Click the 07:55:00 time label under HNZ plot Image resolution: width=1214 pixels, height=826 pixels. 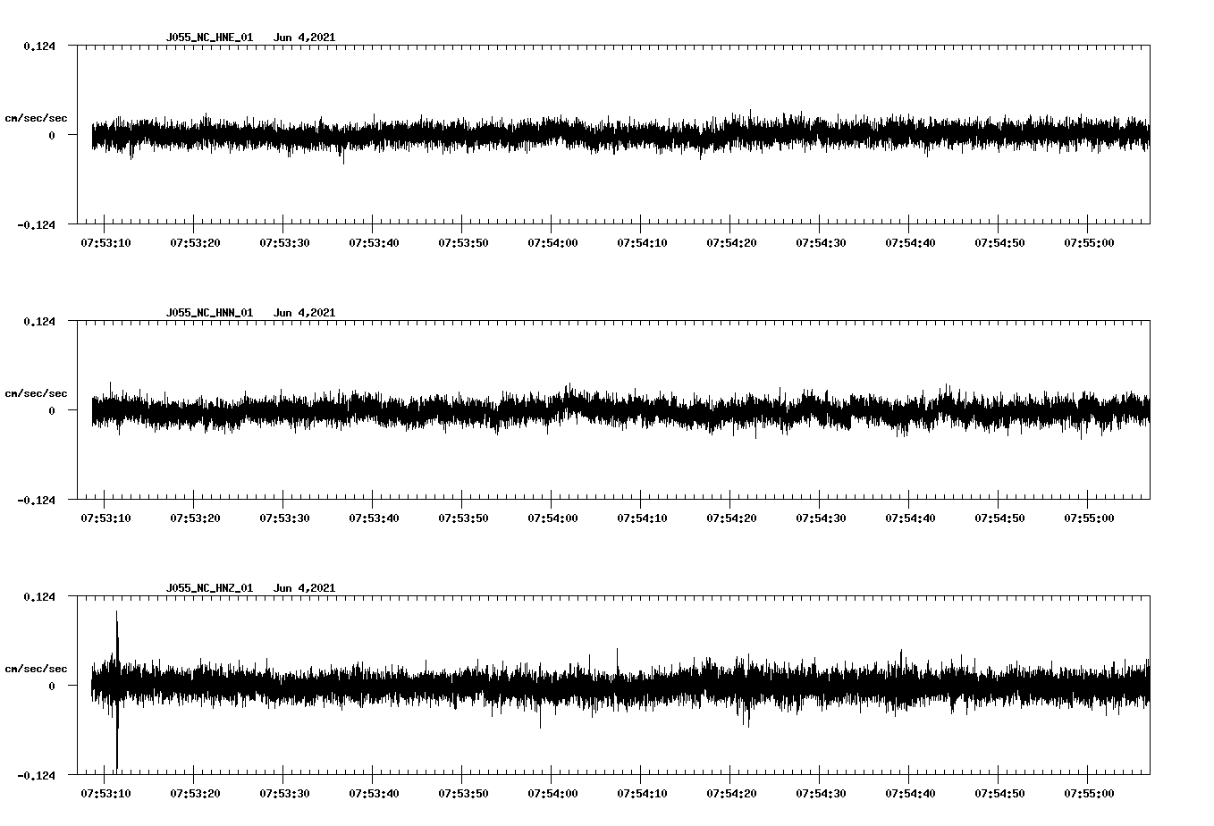point(1089,794)
